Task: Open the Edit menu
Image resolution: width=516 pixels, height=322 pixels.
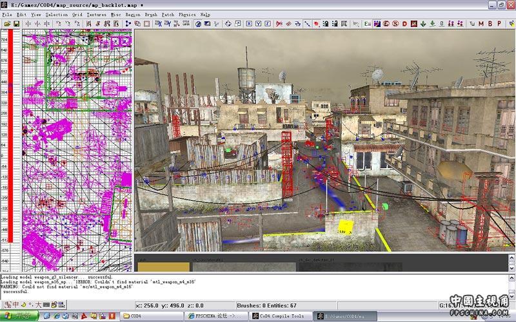Action: coord(21,14)
